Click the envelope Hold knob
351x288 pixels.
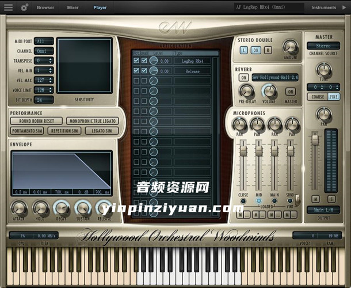click(41, 208)
